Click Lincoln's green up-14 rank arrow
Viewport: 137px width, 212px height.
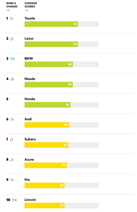tap(14, 200)
